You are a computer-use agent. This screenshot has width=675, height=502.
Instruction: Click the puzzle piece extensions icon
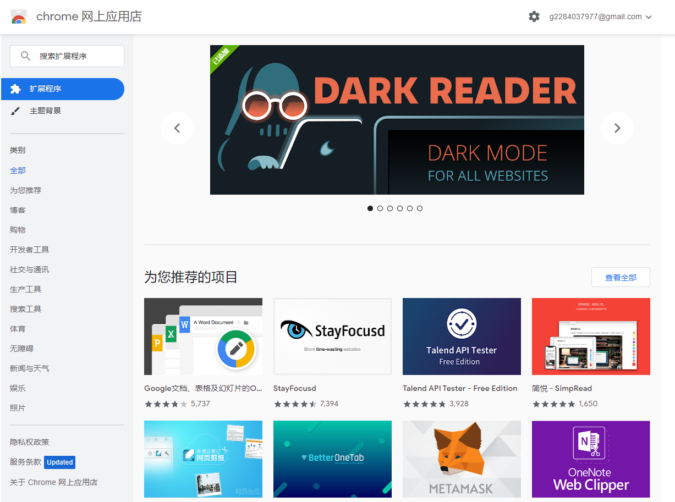(x=15, y=89)
